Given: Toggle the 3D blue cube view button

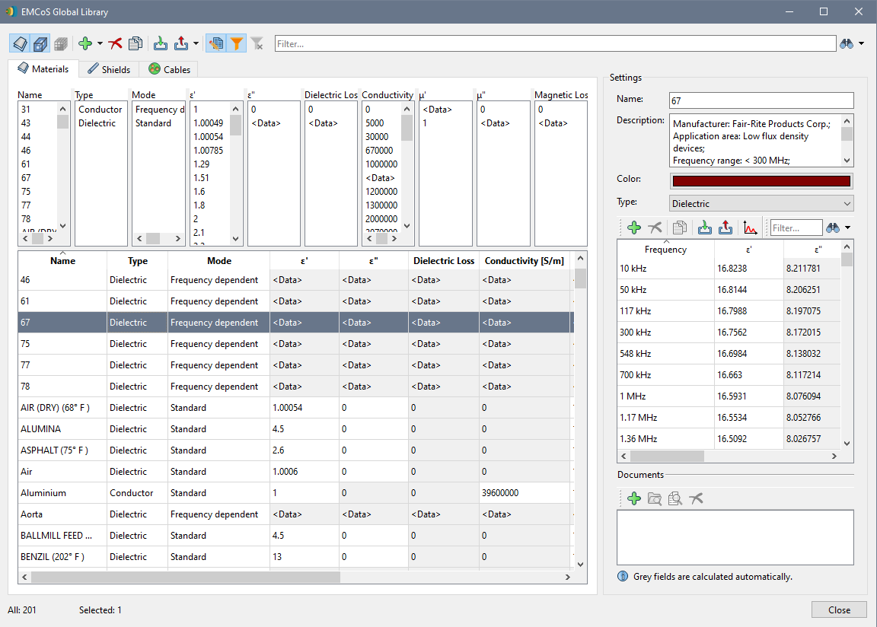Looking at the screenshot, I should pos(41,43).
